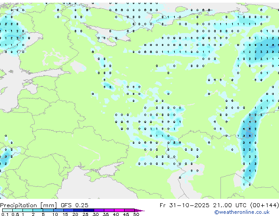The image size is (279, 216).
Task: Click the '50' legend scale label
Action: pyautogui.click(x=136, y=214)
